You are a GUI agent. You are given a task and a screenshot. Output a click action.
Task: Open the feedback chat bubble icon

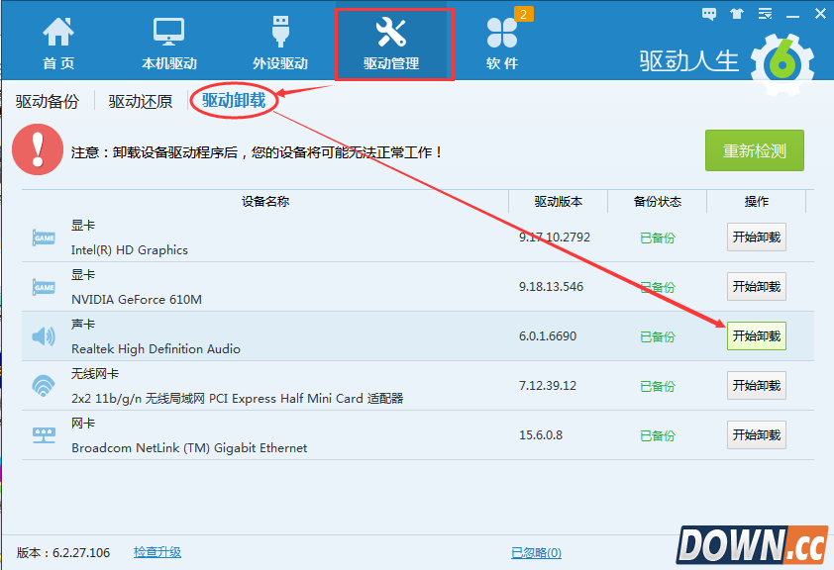tap(709, 14)
